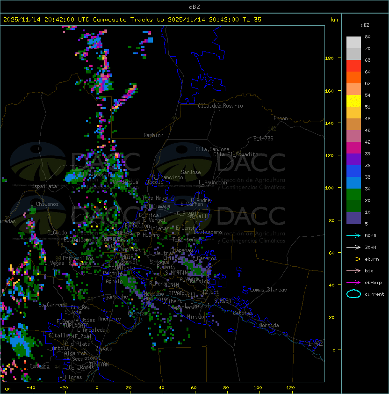Click the 'Lomas_Blancas' map label
The height and width of the screenshot is (394, 389).
[268, 290]
